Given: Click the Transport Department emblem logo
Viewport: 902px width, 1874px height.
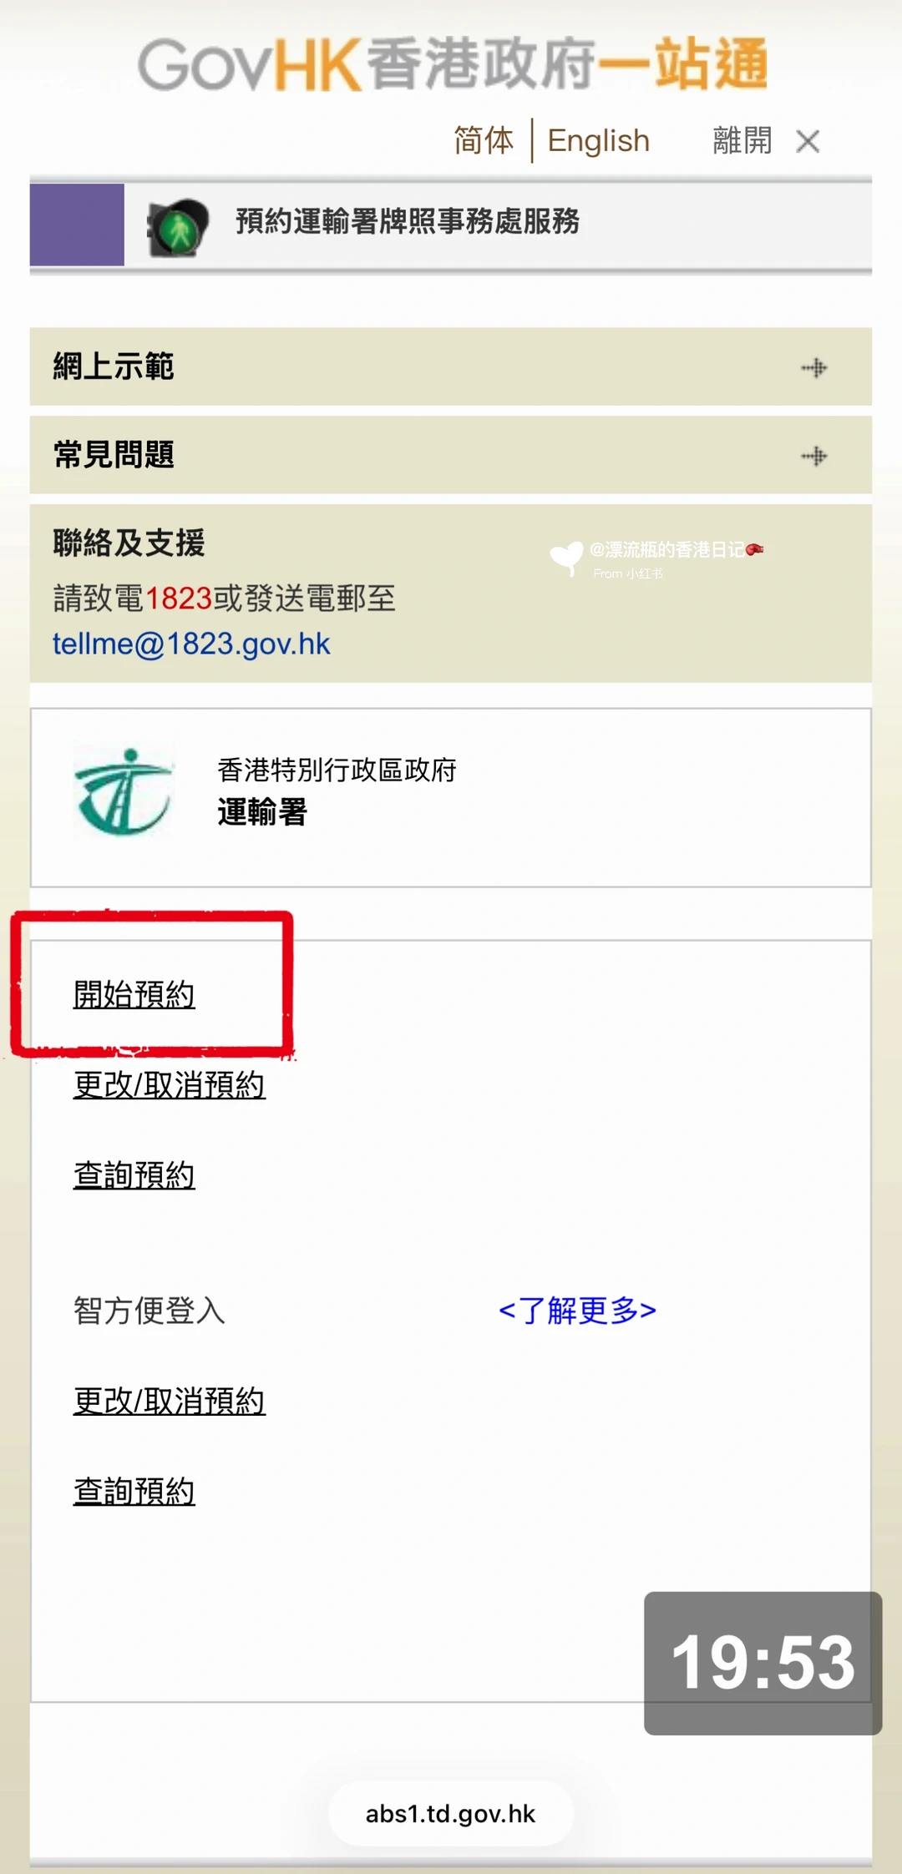Looking at the screenshot, I should pyautogui.click(x=124, y=791).
